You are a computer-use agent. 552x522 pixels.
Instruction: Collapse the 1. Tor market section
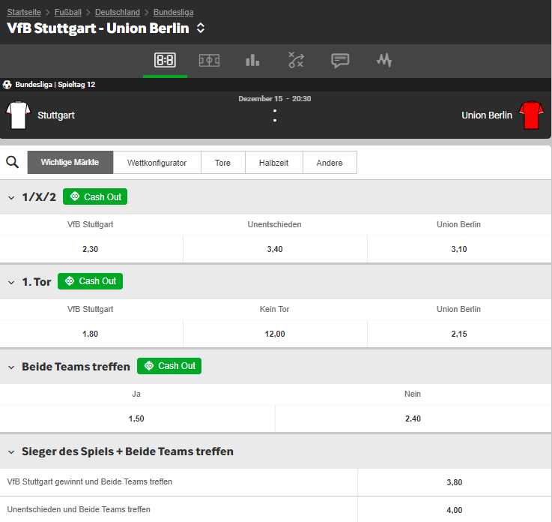pyautogui.click(x=11, y=282)
